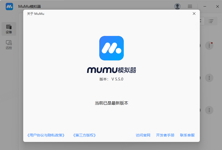The image size is (222, 150).
Task: Select the 设备 sidebar icon
Action: click(9, 29)
